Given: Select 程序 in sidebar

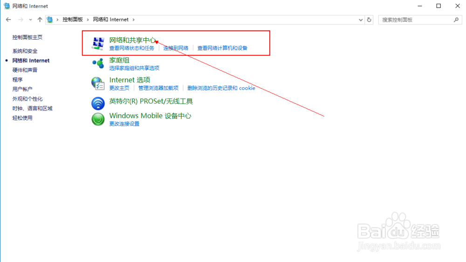Looking at the screenshot, I should [17, 79].
